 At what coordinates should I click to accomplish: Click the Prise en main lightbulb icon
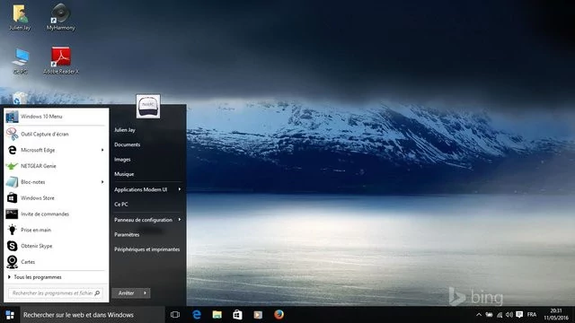pyautogui.click(x=12, y=230)
